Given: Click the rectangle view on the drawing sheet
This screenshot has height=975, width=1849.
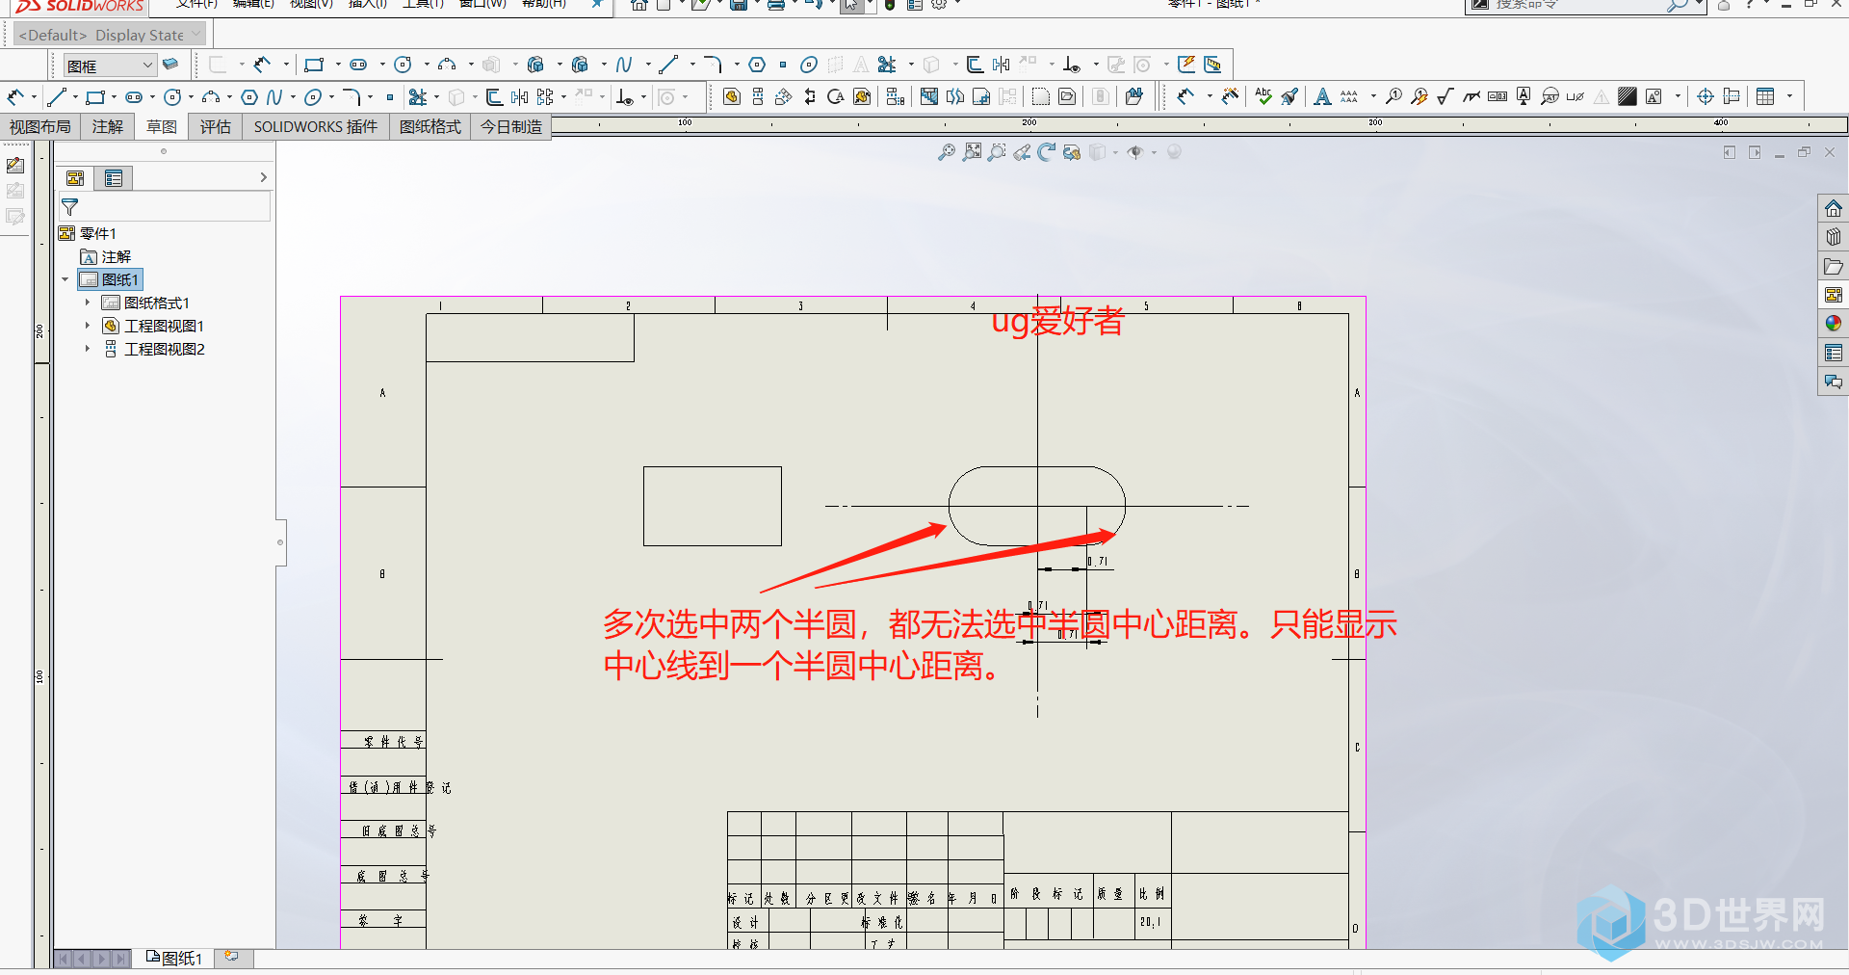Looking at the screenshot, I should coord(712,506).
